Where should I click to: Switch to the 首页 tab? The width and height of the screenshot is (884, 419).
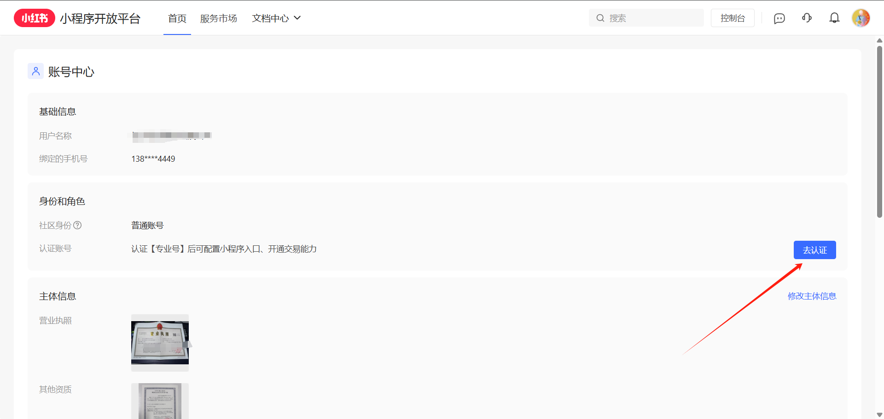click(177, 18)
